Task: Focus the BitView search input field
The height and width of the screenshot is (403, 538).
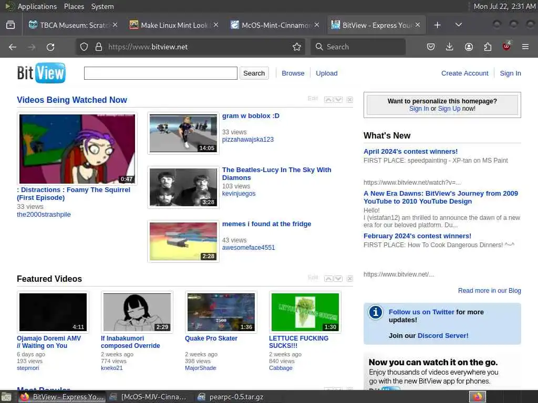Action: pyautogui.click(x=161, y=73)
